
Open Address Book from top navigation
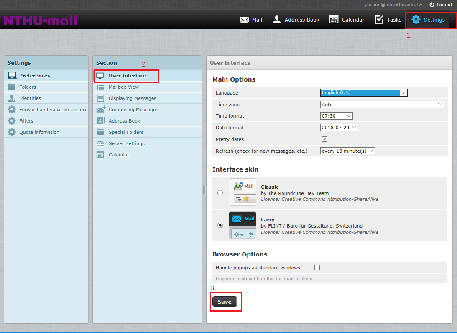(277, 20)
